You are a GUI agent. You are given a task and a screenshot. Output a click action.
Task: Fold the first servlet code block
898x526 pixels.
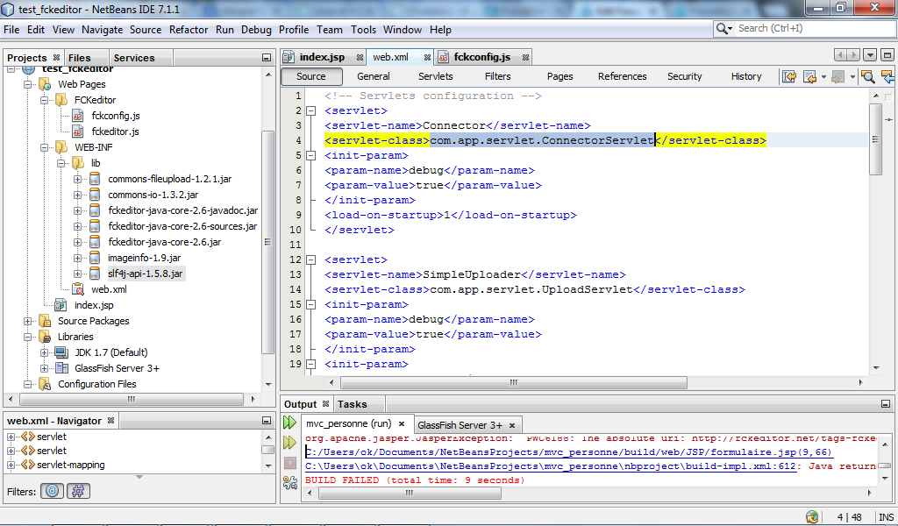pos(311,111)
